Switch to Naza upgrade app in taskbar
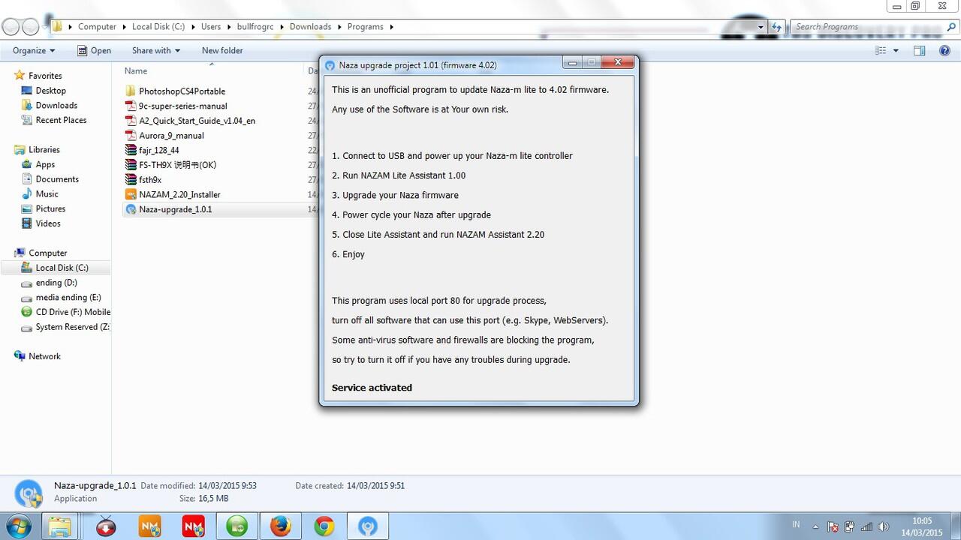The width and height of the screenshot is (961, 540). pyautogui.click(x=368, y=526)
